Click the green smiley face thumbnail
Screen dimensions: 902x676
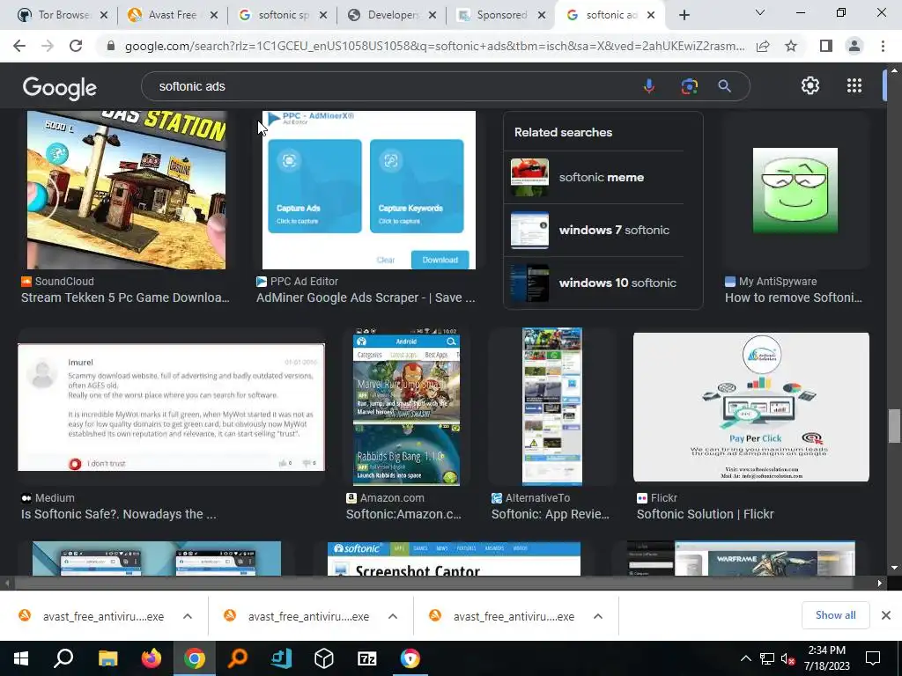tap(795, 190)
